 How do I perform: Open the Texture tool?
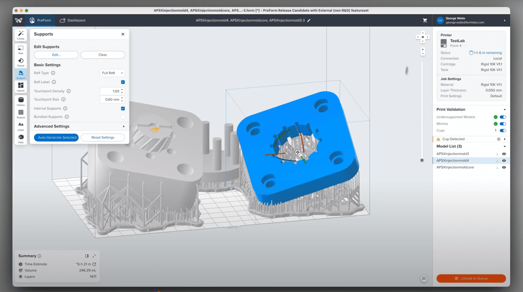click(21, 114)
